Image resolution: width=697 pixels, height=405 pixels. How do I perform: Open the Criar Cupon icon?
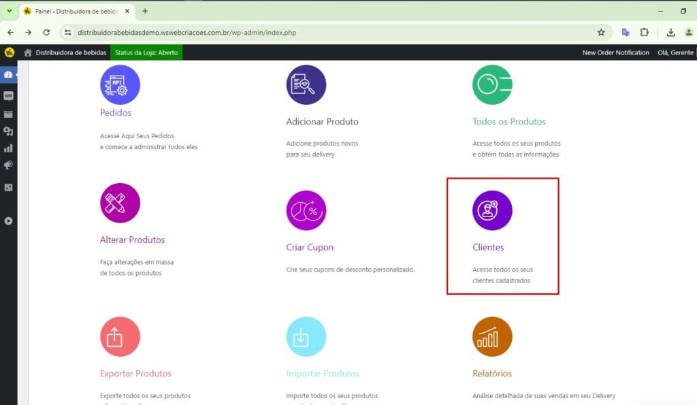click(x=306, y=210)
